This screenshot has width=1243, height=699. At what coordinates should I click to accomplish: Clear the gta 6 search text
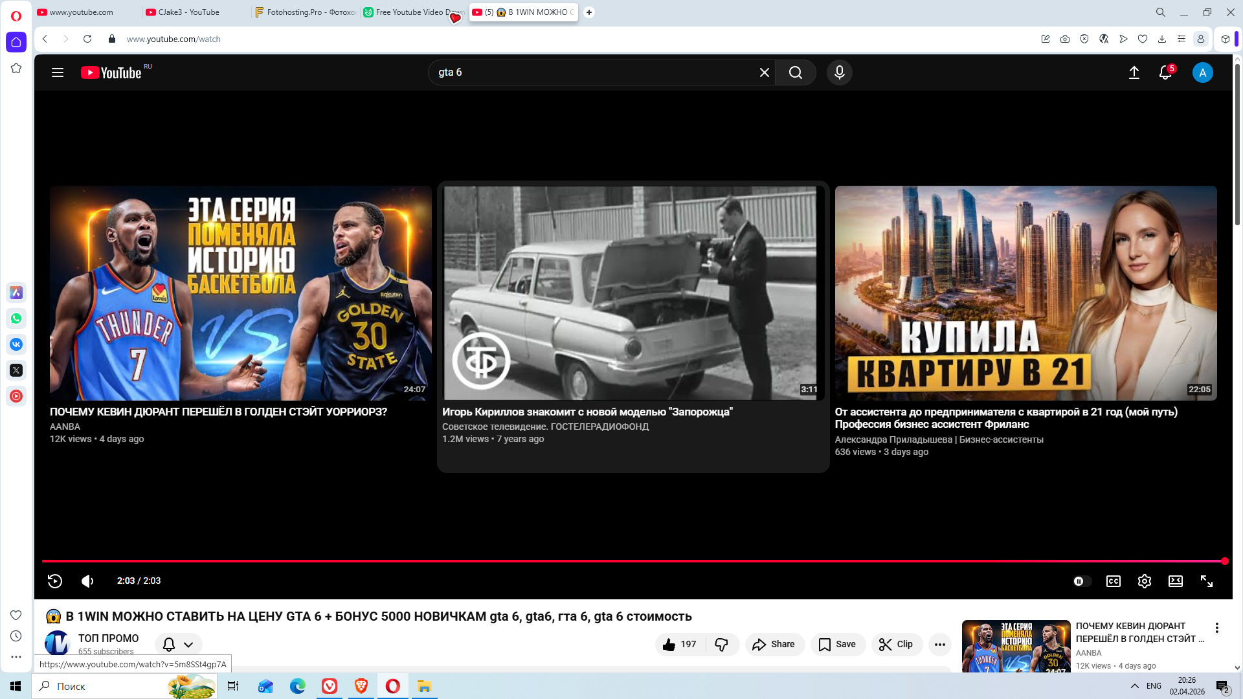pos(764,72)
